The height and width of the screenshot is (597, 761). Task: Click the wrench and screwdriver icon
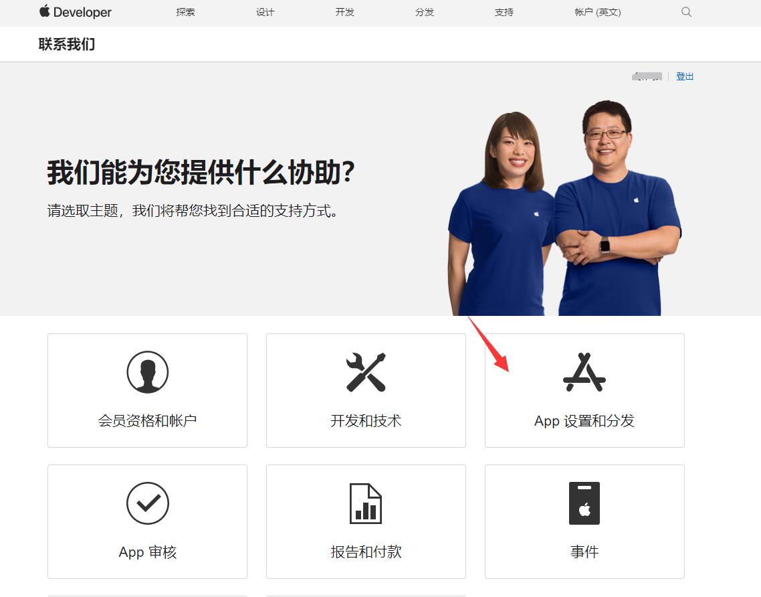coord(366,372)
